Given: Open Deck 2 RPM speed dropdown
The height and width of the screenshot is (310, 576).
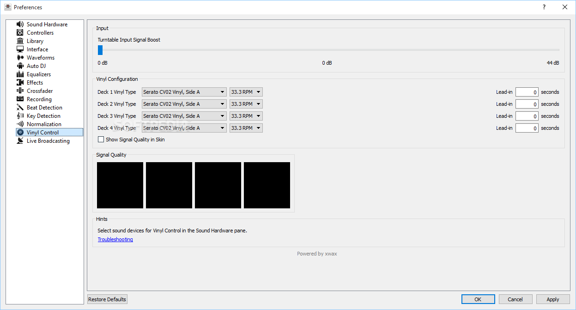Looking at the screenshot, I should (246, 104).
